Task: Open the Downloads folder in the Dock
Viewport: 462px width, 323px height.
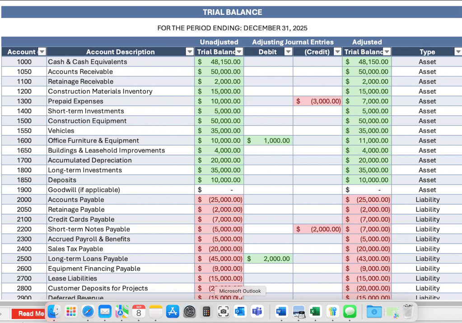Action: tap(374, 311)
